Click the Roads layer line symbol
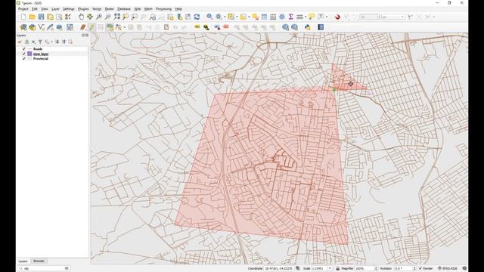Image resolution: width=484 pixels, height=272 pixels. (29, 48)
